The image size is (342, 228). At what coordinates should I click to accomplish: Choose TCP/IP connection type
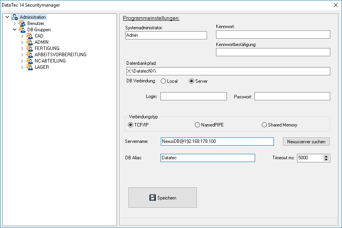[x=138, y=125]
